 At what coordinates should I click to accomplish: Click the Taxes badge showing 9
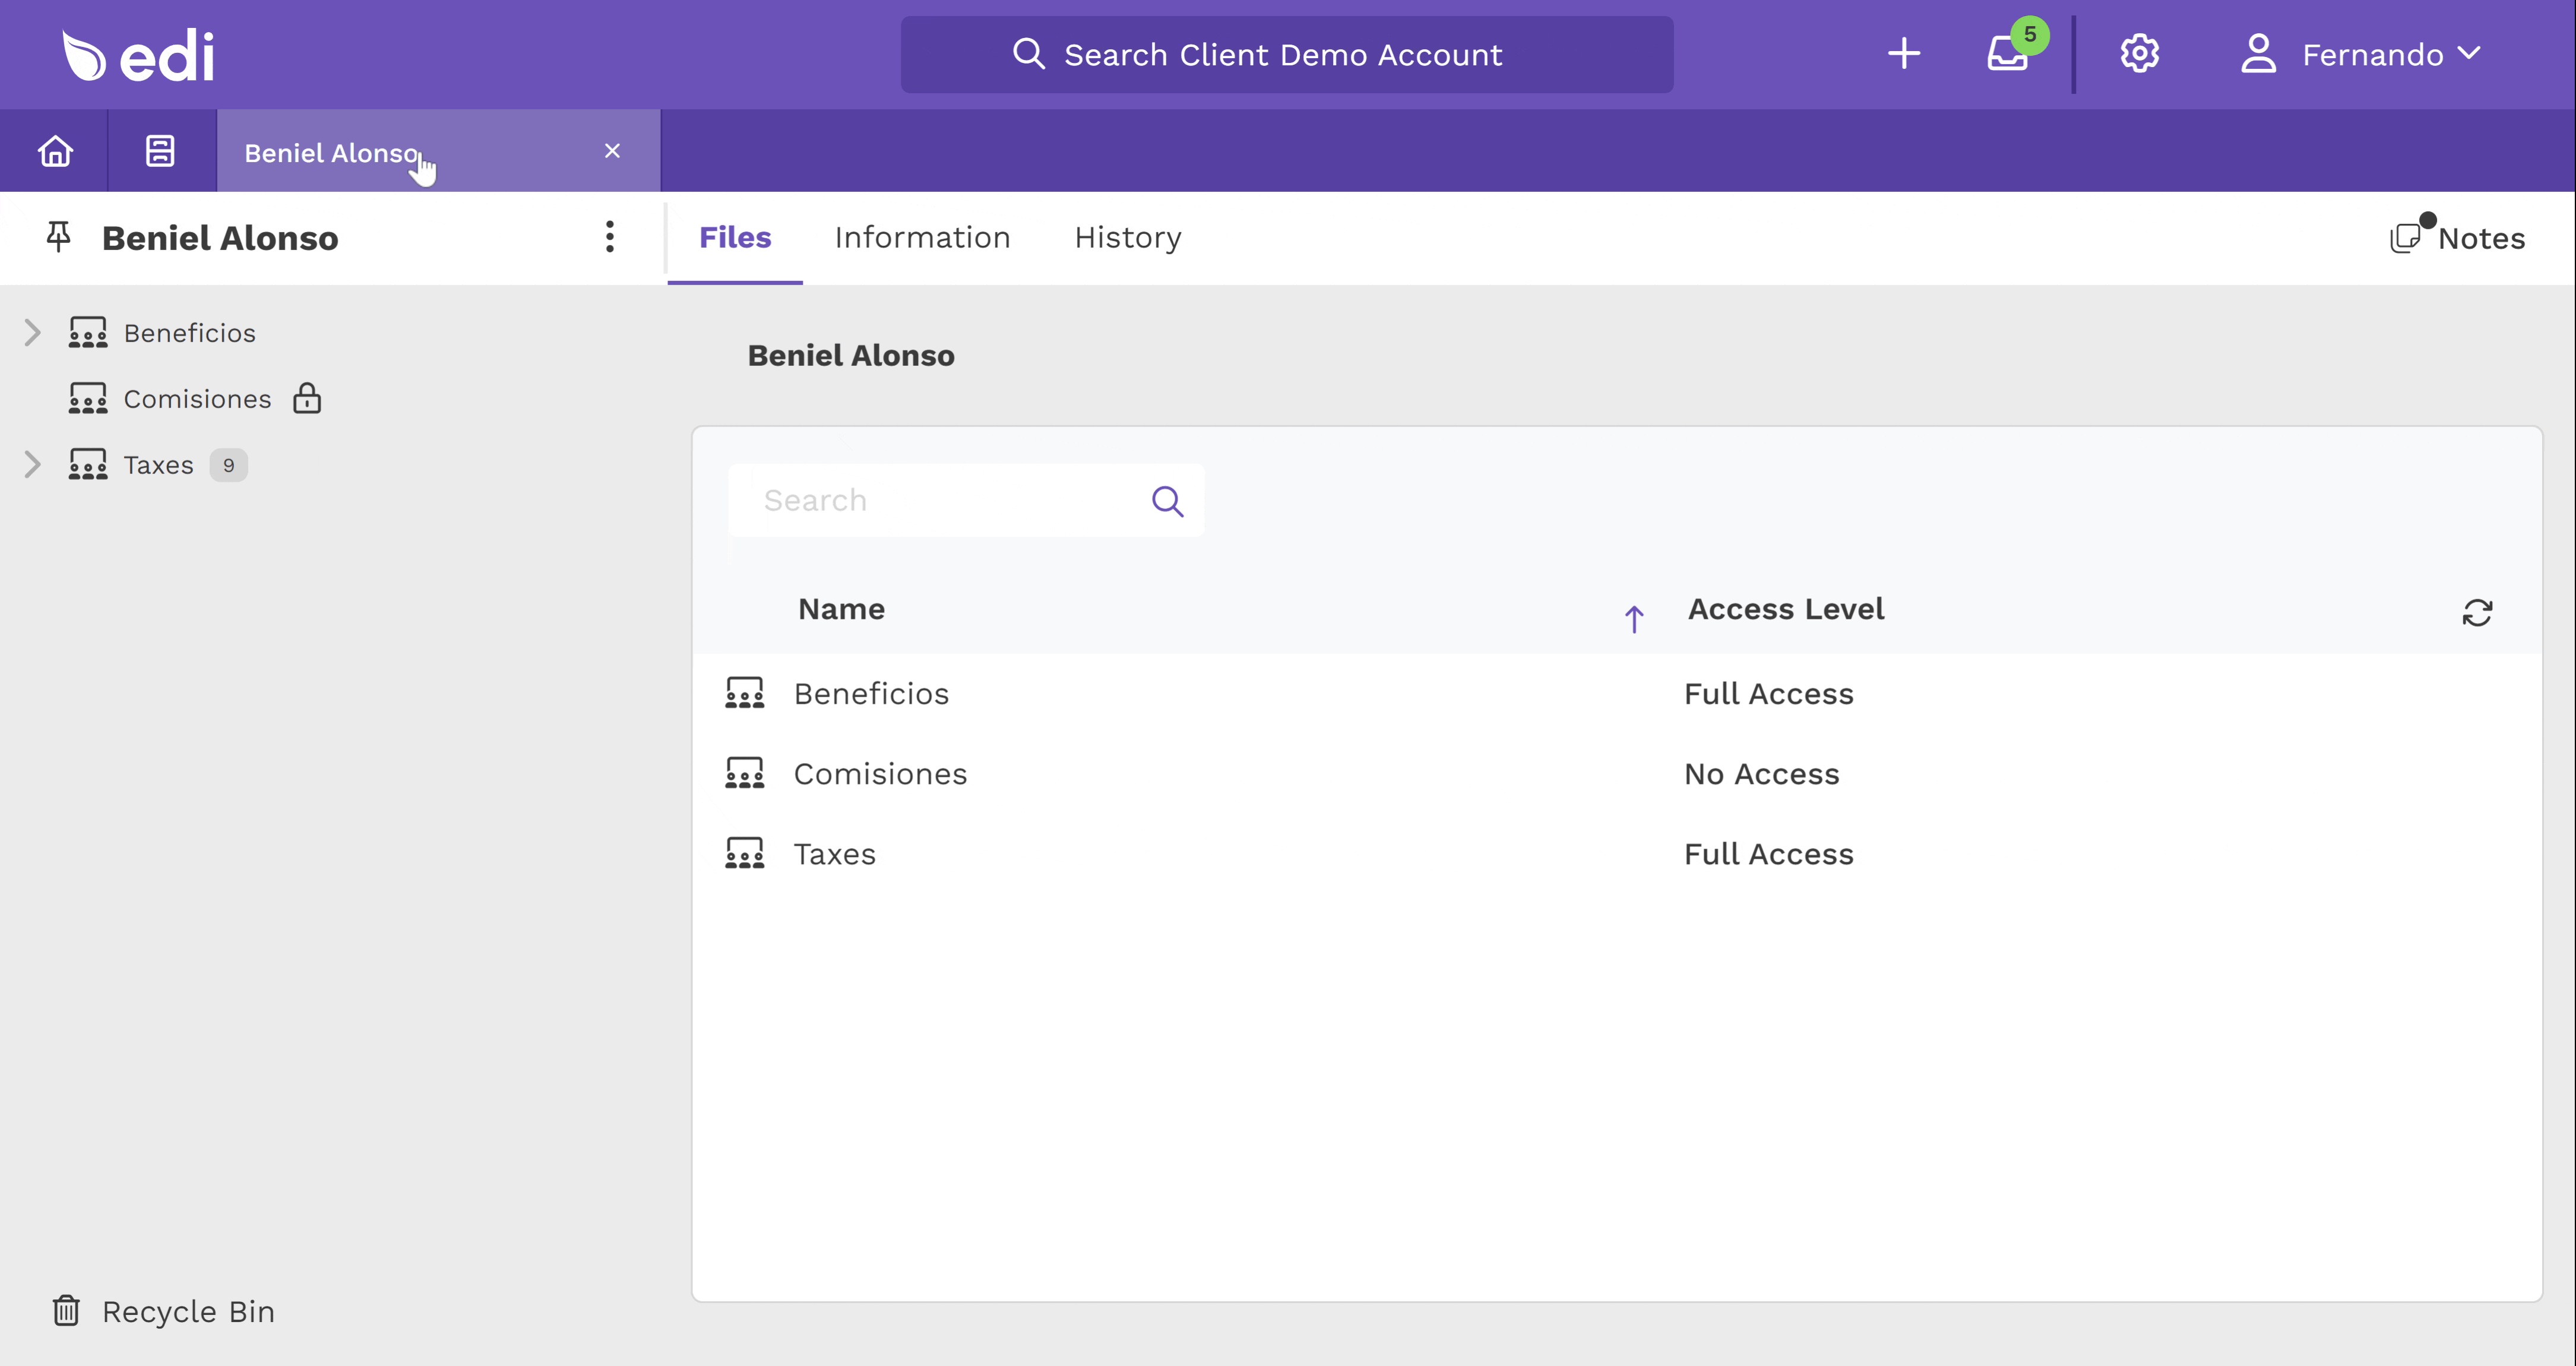(x=228, y=464)
